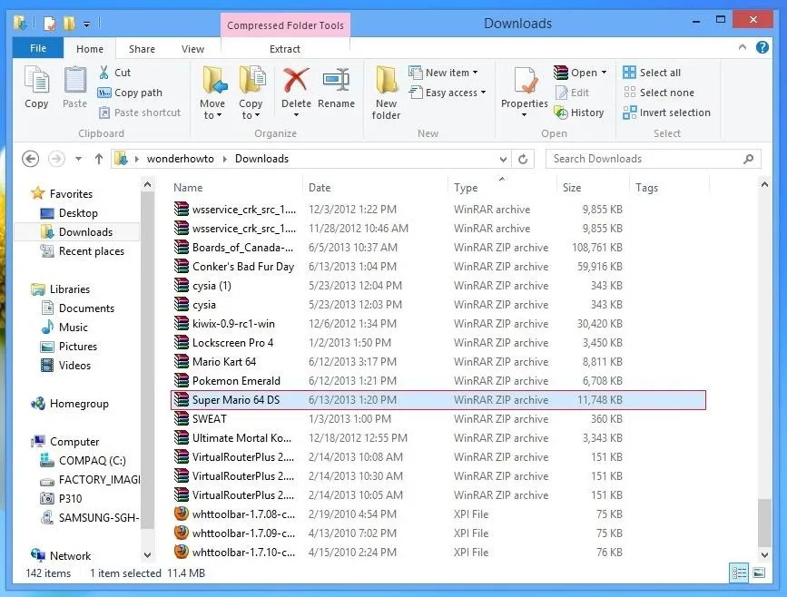This screenshot has height=597, width=787.
Task: Click the History icon
Action: coord(561,113)
